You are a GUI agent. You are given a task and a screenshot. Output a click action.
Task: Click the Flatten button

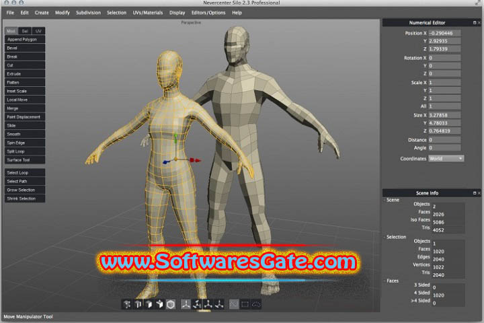[25, 83]
